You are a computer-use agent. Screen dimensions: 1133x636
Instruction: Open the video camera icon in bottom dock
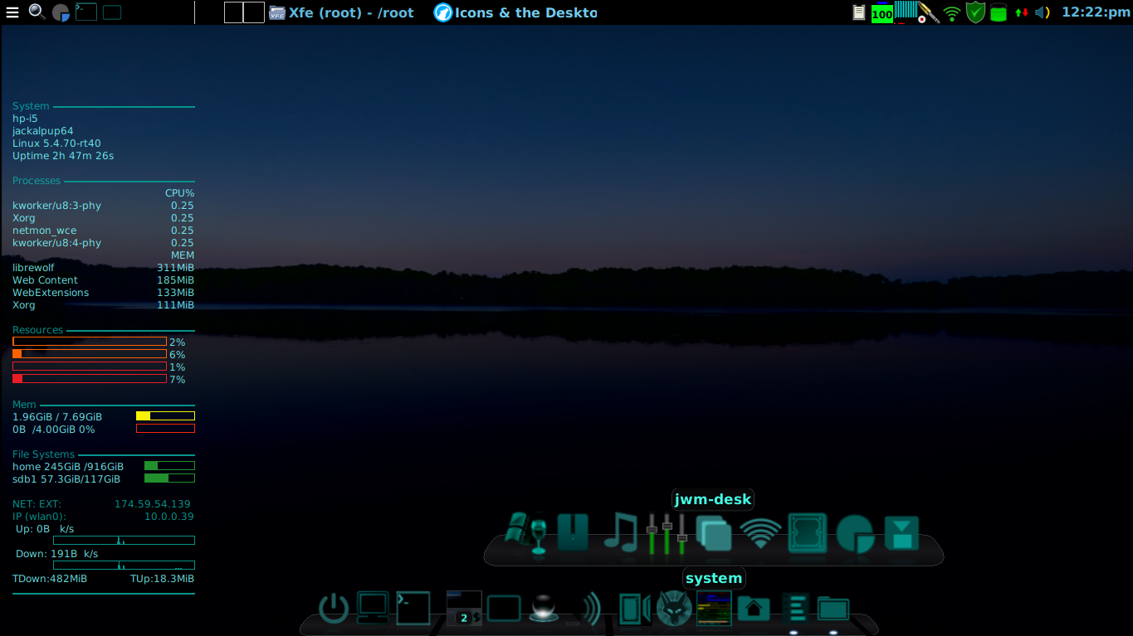click(x=634, y=609)
